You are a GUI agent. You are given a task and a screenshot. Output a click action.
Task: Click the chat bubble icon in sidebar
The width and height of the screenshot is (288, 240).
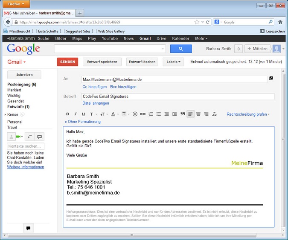[40, 137]
